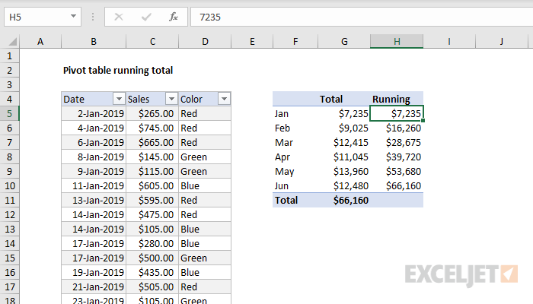
Task: Select the Apr total $11,045 cell
Action: [x=344, y=157]
